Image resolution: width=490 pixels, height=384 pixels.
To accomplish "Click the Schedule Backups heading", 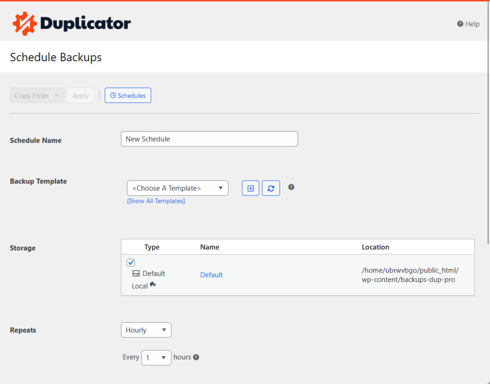I will [x=56, y=57].
